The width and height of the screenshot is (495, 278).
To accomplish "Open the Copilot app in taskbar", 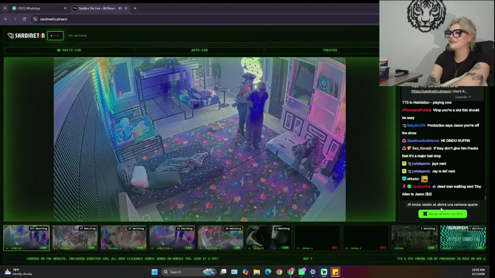I will coord(246,272).
